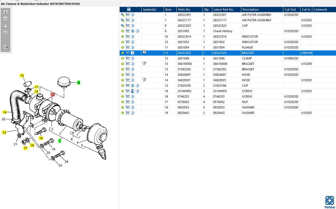Select red highlighted callout 12 on diagram
The width and height of the screenshot is (336, 209).
point(53,95)
